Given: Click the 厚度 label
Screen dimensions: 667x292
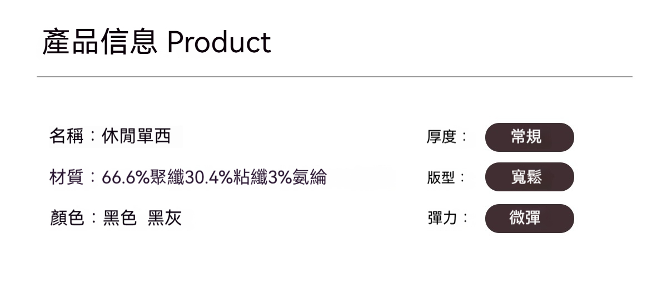Looking at the screenshot, I should pos(441,137).
